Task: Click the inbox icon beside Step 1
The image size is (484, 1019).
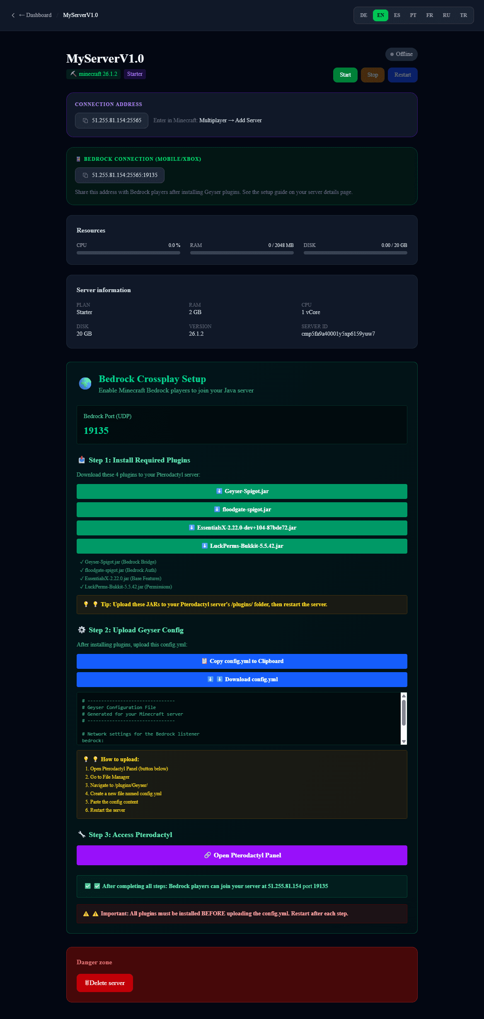Action: point(82,460)
